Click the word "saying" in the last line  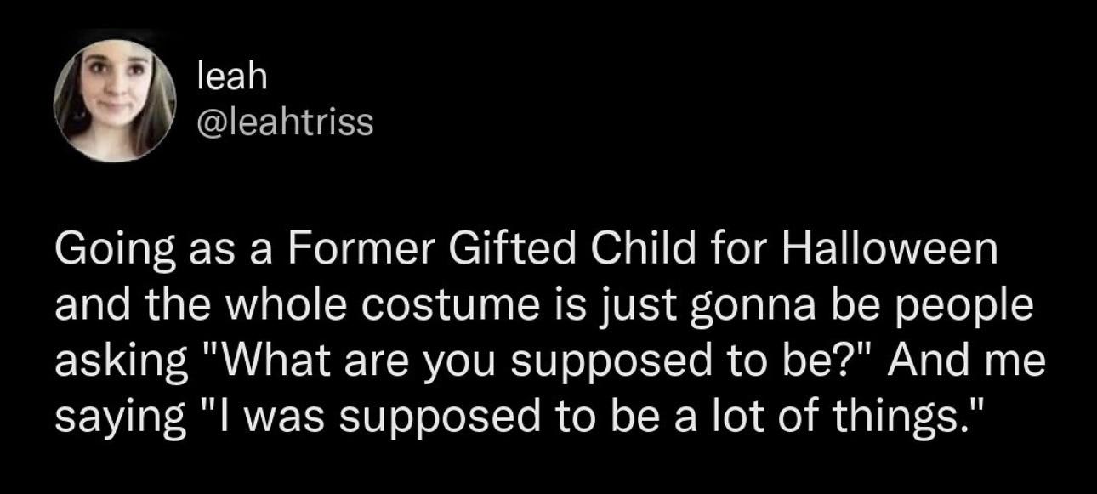pos(120,416)
